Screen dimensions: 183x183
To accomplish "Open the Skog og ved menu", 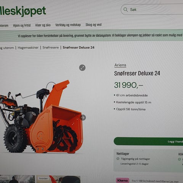I will point(93,24).
